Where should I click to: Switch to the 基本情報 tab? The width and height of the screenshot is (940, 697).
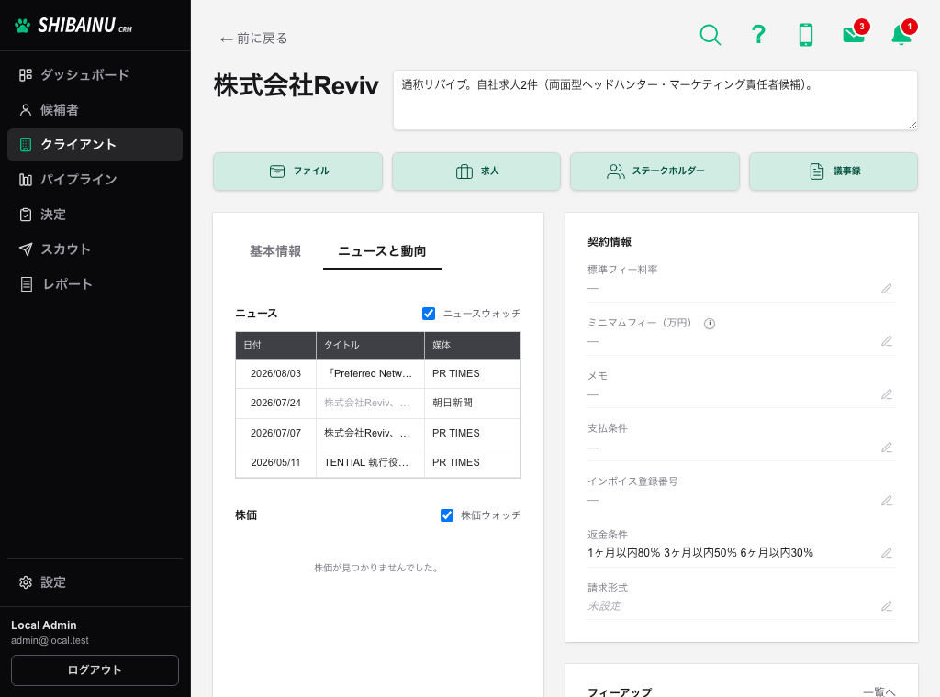[x=275, y=251]
